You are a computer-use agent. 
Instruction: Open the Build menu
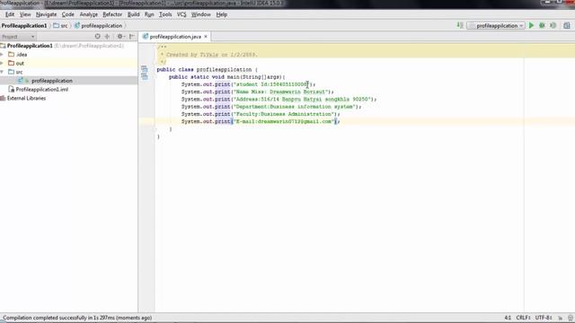coord(134,14)
